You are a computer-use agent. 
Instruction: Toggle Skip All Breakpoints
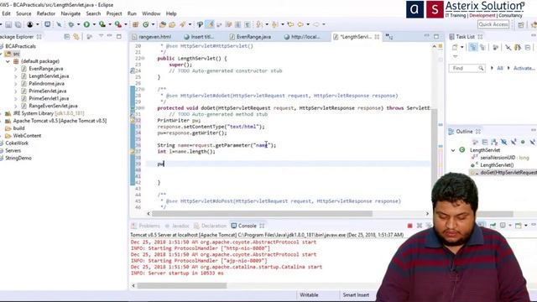[x=59, y=24]
